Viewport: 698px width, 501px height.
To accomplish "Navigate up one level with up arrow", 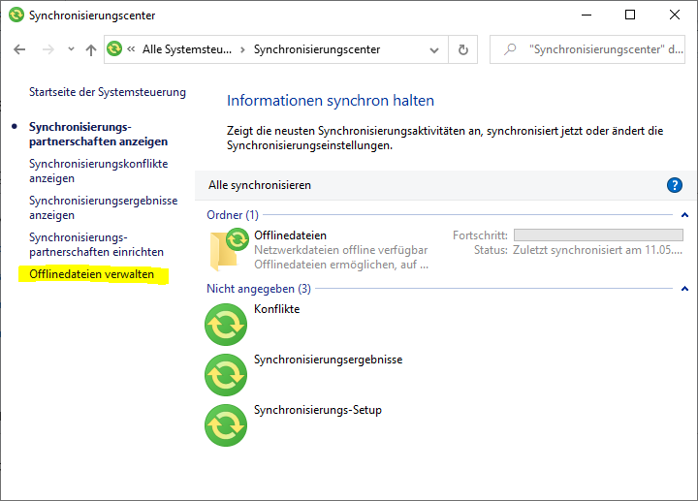I will click(x=91, y=49).
